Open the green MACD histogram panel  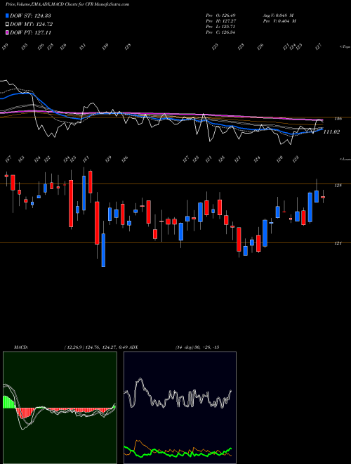60,408
